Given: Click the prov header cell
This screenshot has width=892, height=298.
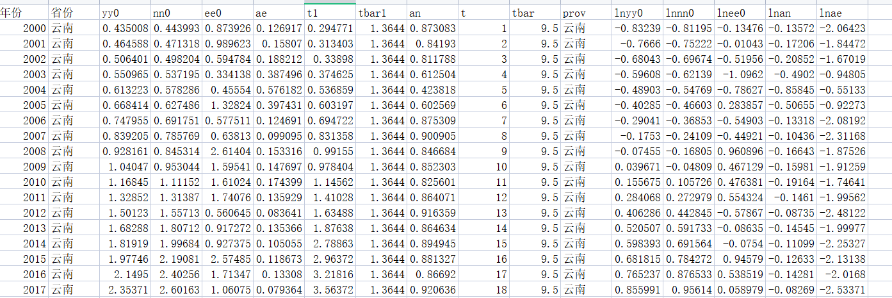Looking at the screenshot, I should tap(587, 13).
